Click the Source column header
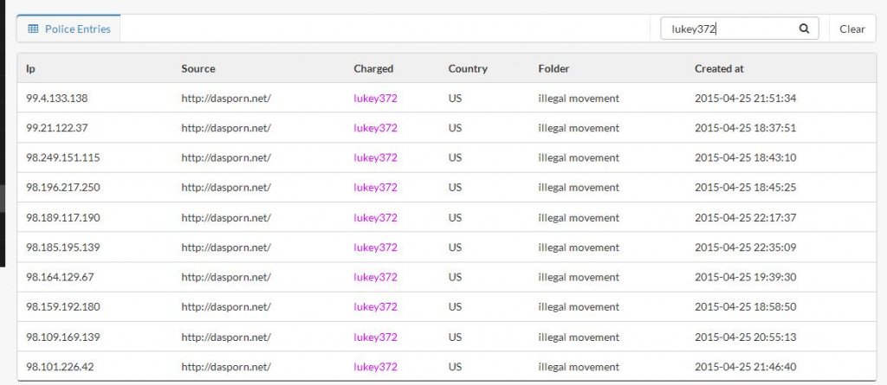887x385 pixels. 198,68
